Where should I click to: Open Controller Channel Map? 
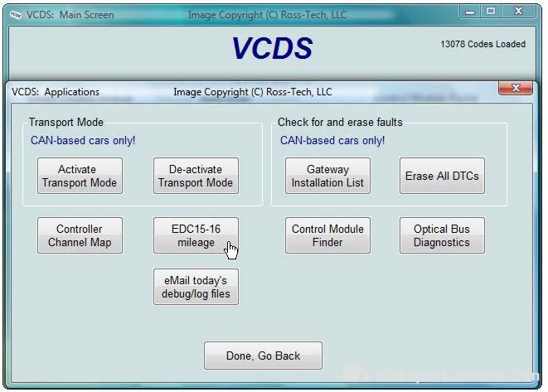[x=80, y=235]
